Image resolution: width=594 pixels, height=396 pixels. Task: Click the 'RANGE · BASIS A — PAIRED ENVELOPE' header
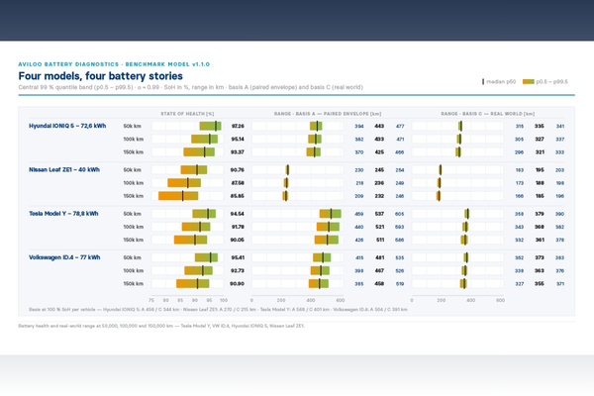click(328, 114)
